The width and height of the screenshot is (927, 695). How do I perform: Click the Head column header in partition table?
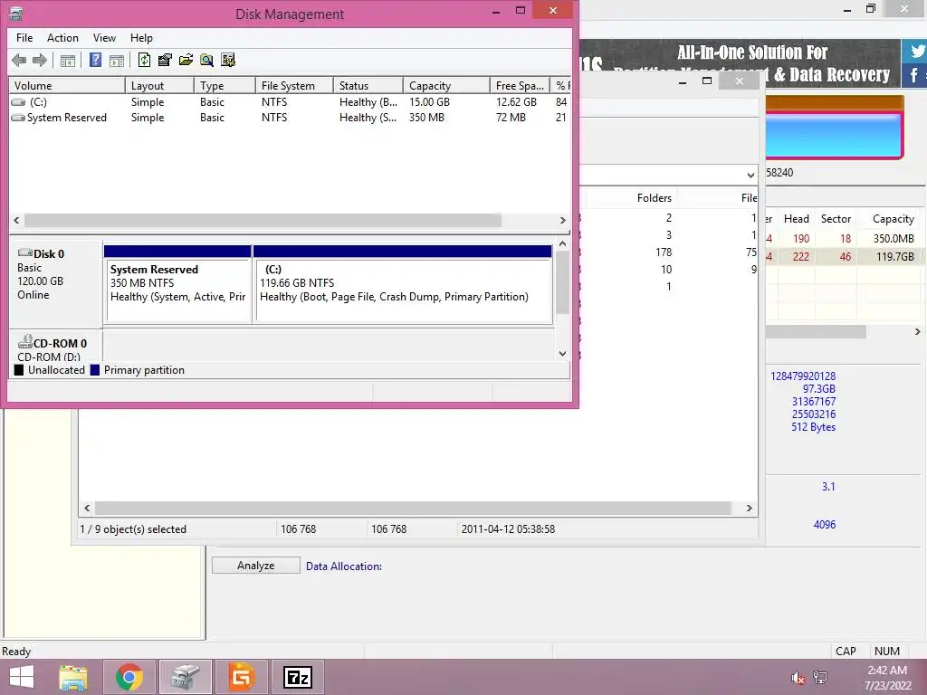point(797,219)
